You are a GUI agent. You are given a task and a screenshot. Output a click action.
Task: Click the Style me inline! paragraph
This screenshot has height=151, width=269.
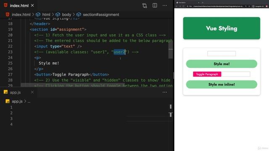point(222,84)
